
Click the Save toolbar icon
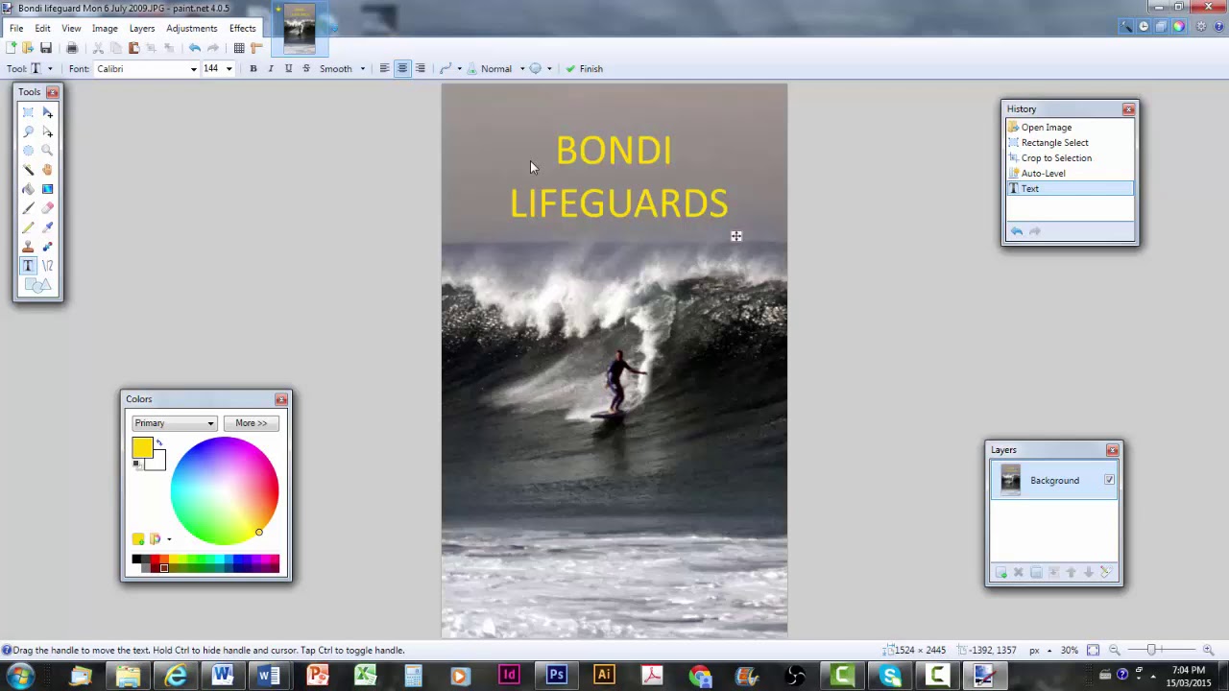[45, 48]
